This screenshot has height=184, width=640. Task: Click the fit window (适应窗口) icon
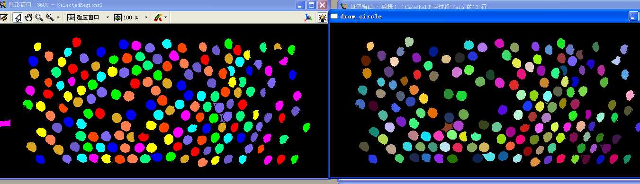(x=71, y=18)
